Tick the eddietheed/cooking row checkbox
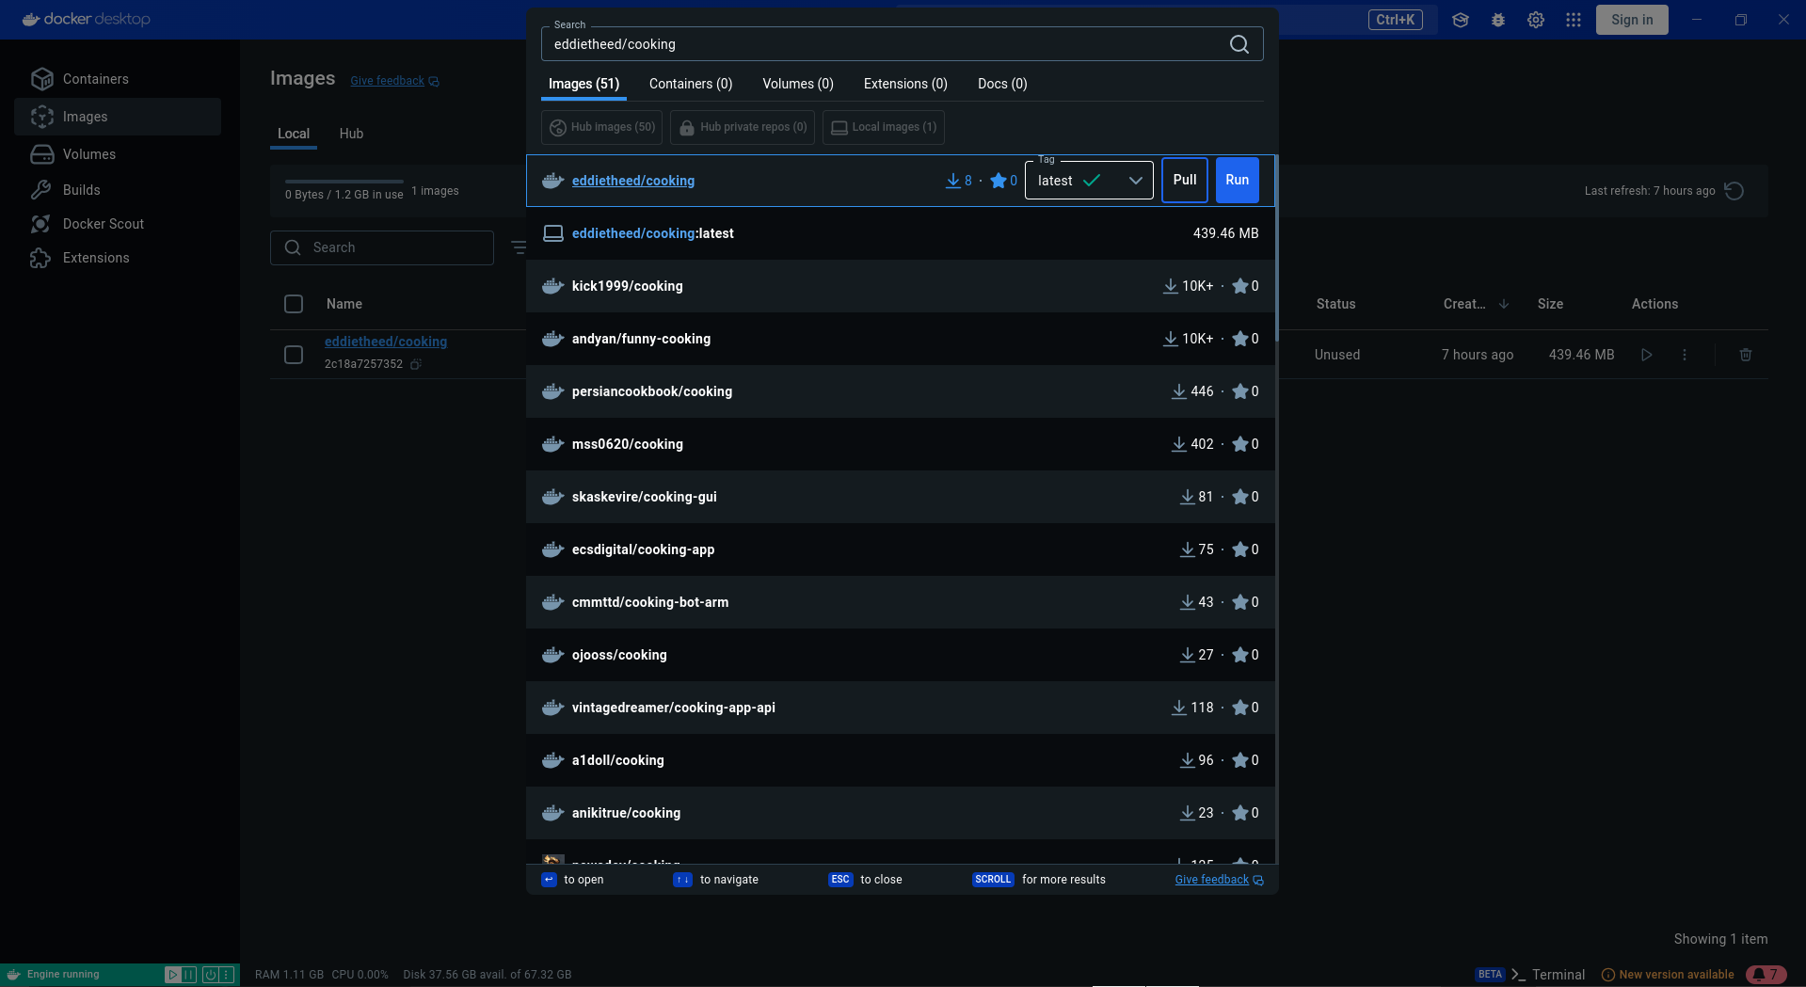The image size is (1806, 987). coord(294,355)
